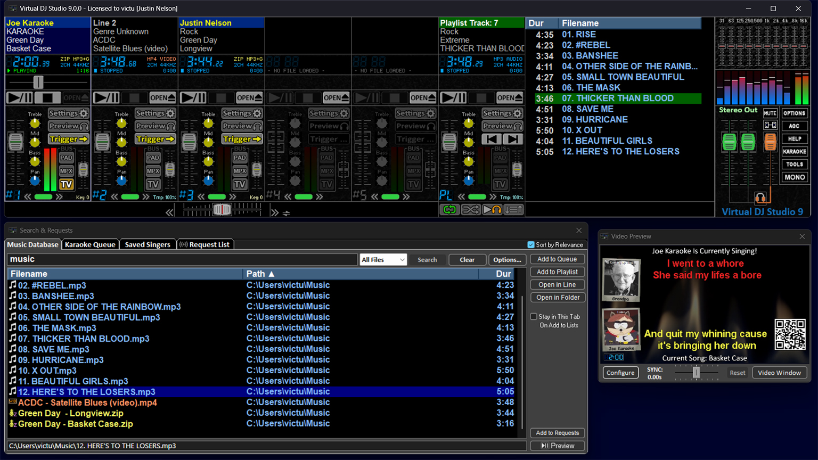
Task: Click the rewind arrows on deck #1
Action: (x=28, y=197)
